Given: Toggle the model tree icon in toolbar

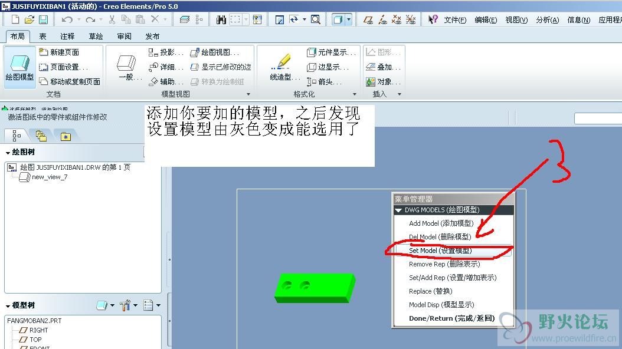Looking at the screenshot, I should [x=199, y=19].
